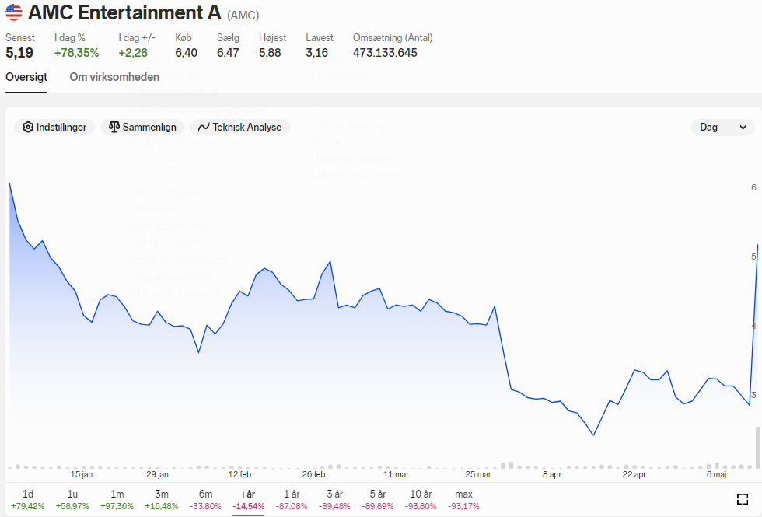Image resolution: width=762 pixels, height=517 pixels.
Task: Click the US flag icon beside AMC title
Action: 14,12
